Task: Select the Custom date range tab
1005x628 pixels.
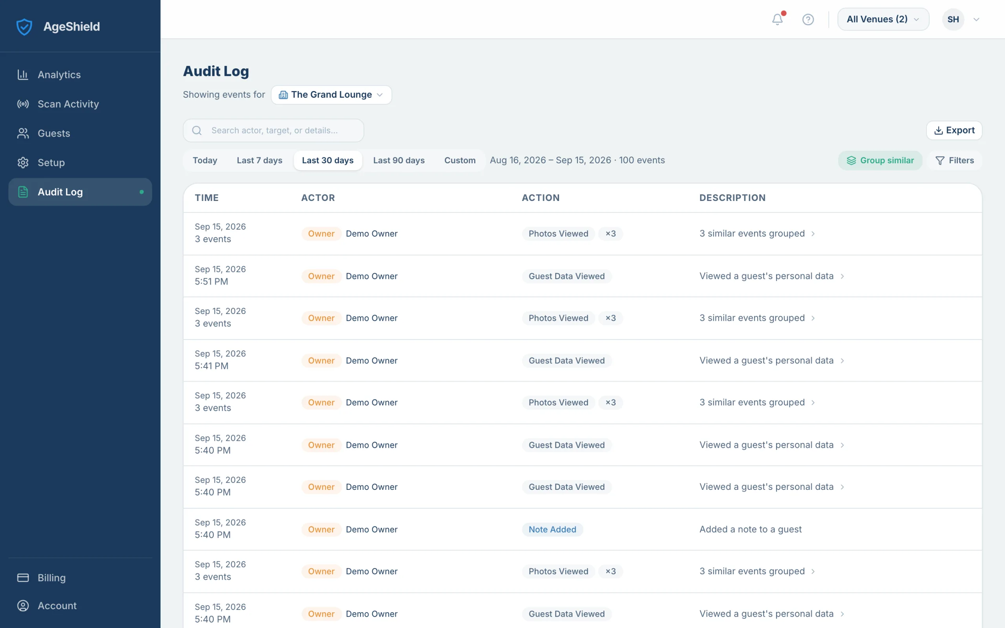Action: point(460,160)
